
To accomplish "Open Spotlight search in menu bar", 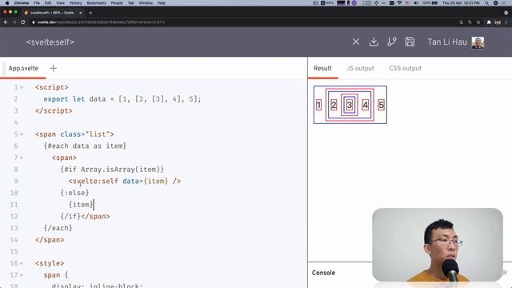I will click(x=487, y=3).
